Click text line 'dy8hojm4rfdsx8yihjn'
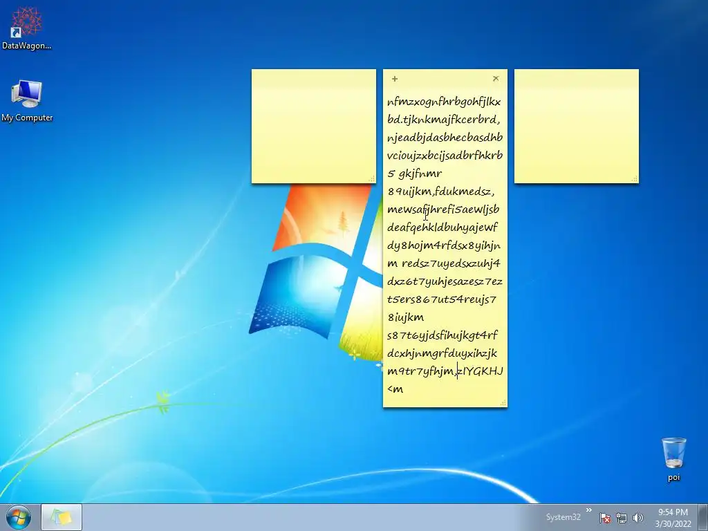 (x=444, y=245)
